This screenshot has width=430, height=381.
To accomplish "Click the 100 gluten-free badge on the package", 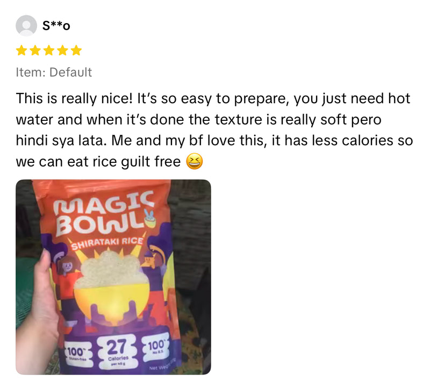I will click(77, 353).
